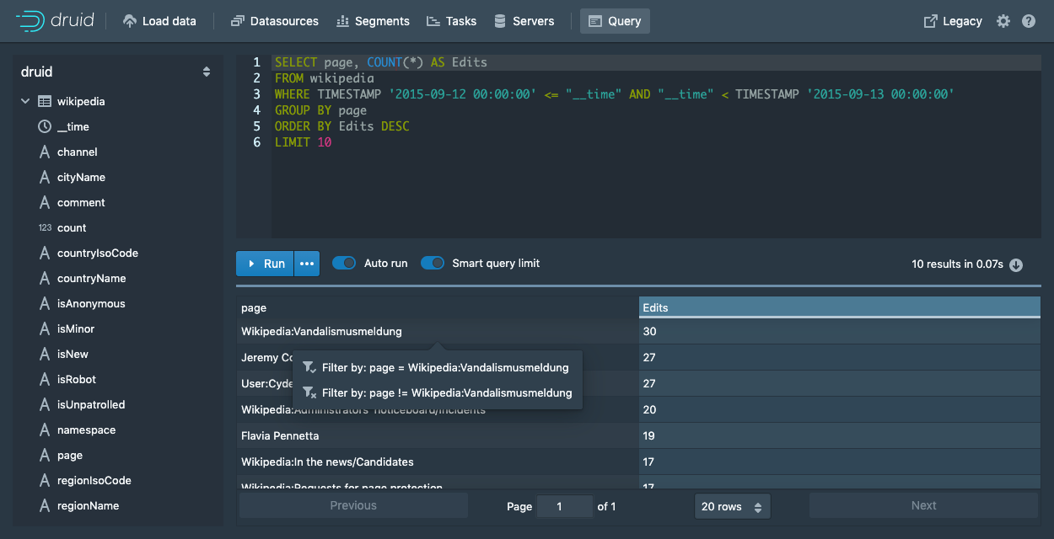The height and width of the screenshot is (539, 1054).
Task: Click string icon beside regionIsoCode
Action: tap(45, 481)
